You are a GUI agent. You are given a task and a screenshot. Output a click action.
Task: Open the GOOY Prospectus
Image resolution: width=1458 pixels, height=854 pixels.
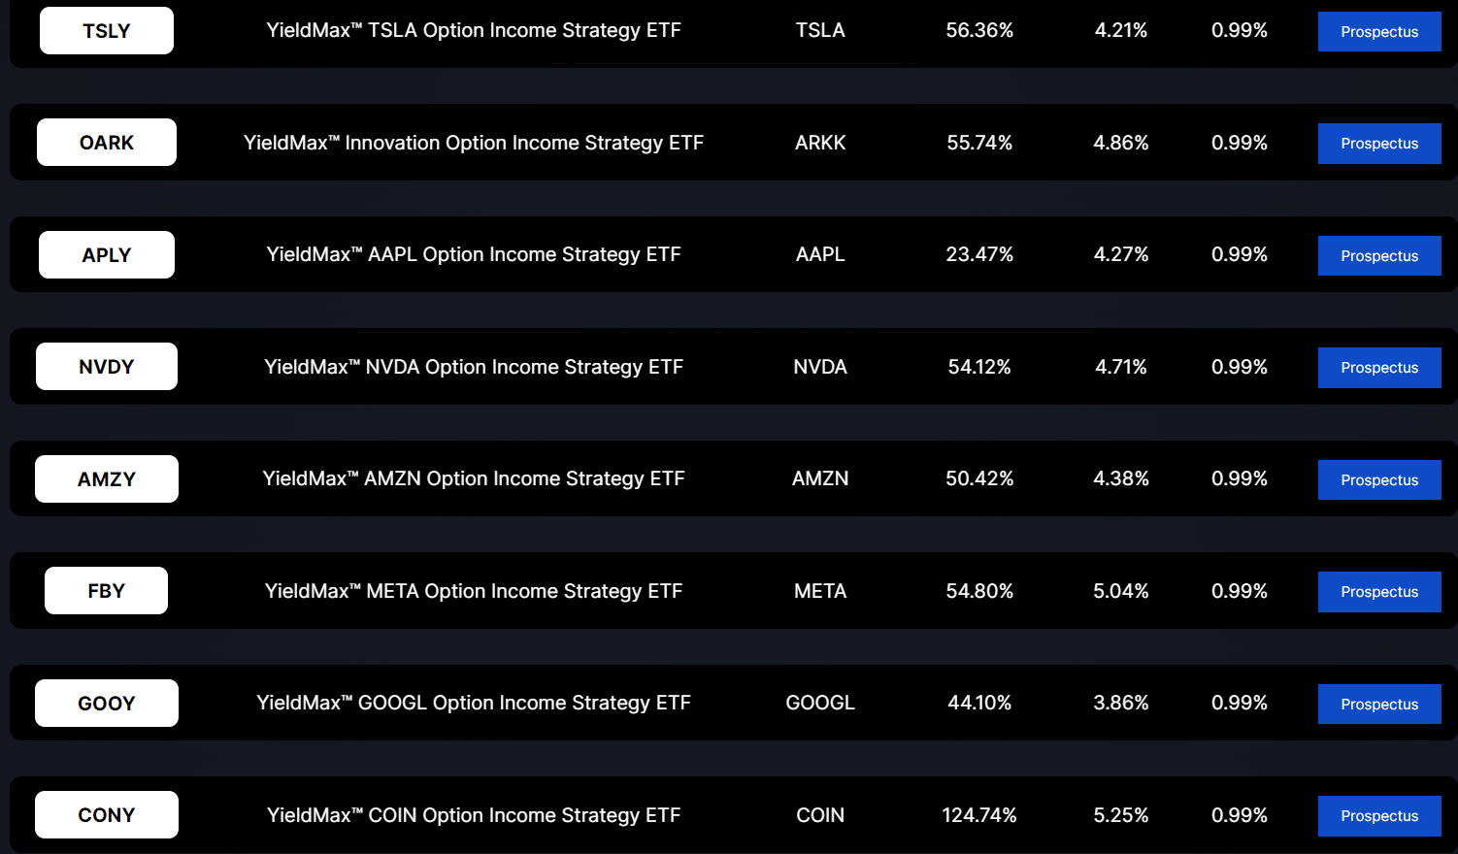1378,704
